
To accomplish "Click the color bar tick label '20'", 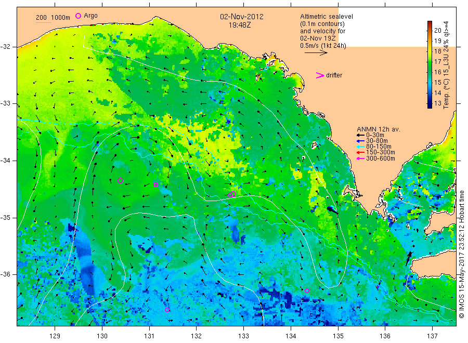I will (x=437, y=30).
